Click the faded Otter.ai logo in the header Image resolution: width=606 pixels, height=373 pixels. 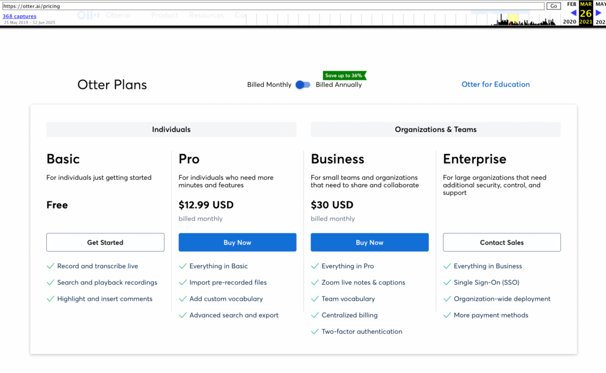coord(104,15)
